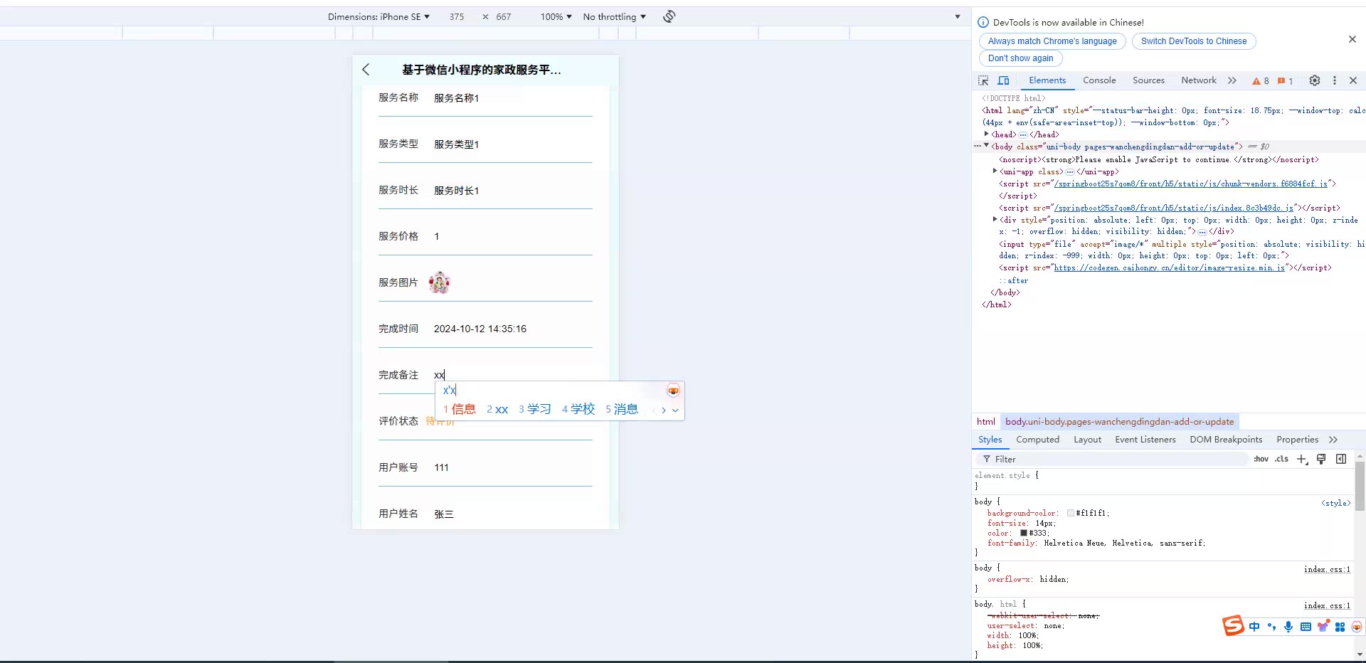Click the styles Filter input field
Screen dimensions: 1366x663
(1117, 460)
